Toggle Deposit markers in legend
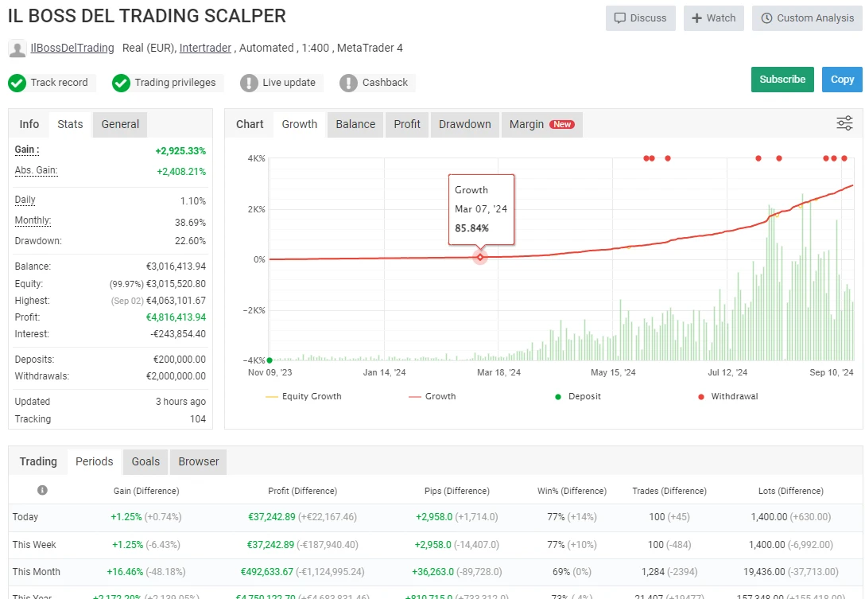This screenshot has width=865, height=599. [578, 396]
